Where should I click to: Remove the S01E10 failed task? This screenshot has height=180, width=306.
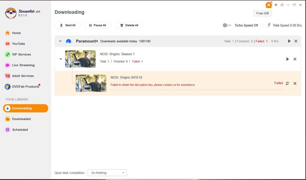295,83
